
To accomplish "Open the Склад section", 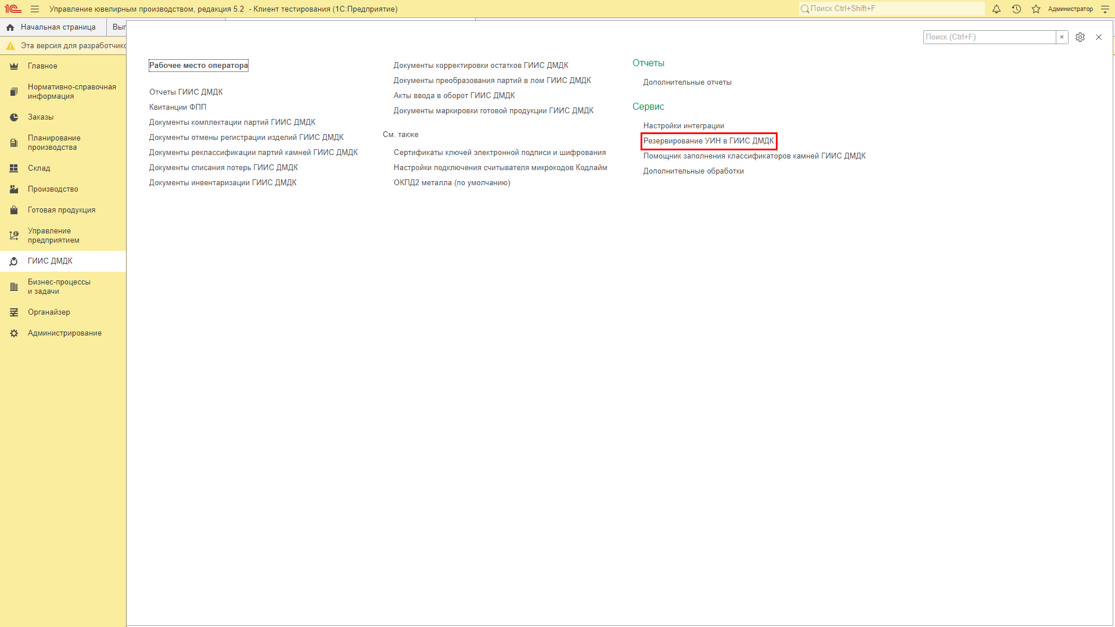I will coord(39,168).
